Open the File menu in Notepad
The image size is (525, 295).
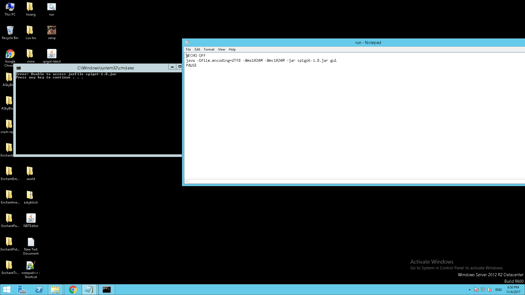pos(188,49)
